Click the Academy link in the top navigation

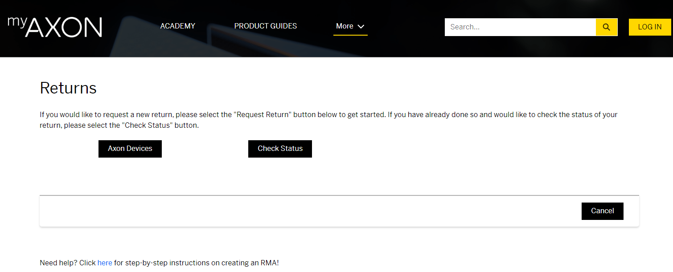pos(177,26)
